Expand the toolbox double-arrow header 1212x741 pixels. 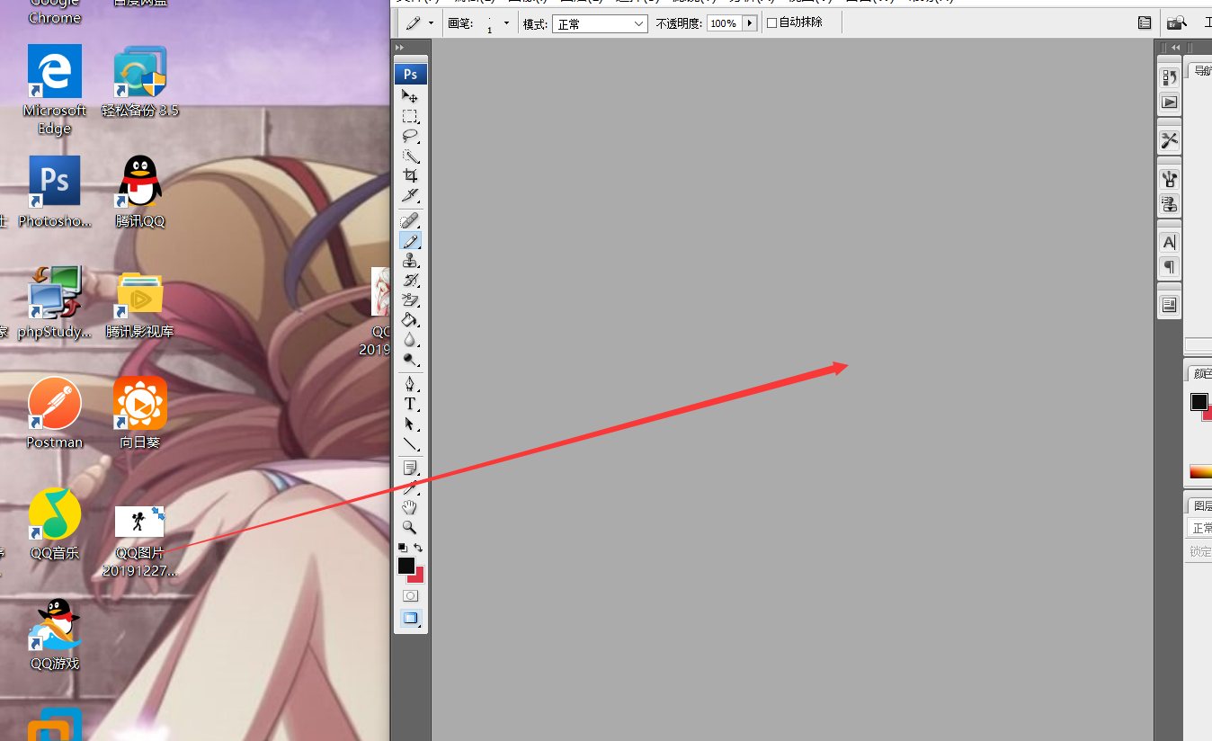coord(400,47)
